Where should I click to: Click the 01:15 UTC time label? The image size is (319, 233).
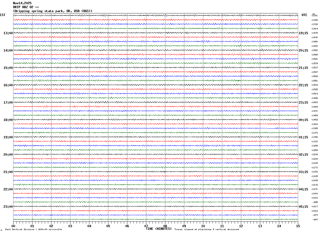303,137
